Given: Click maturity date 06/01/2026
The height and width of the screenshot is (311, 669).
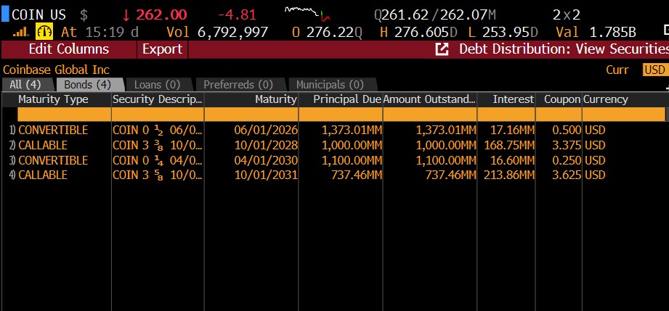Looking at the screenshot, I should tap(265, 130).
